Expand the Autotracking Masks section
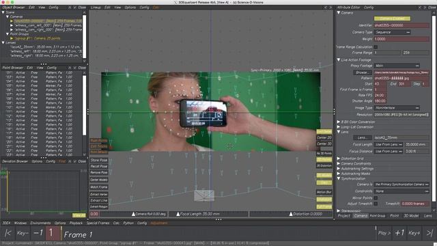The width and height of the screenshot is (437, 246). pos(339,174)
